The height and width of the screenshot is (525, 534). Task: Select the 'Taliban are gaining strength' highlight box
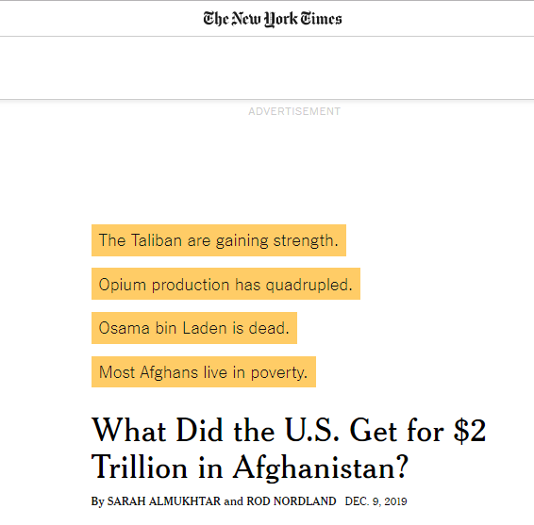click(x=219, y=240)
